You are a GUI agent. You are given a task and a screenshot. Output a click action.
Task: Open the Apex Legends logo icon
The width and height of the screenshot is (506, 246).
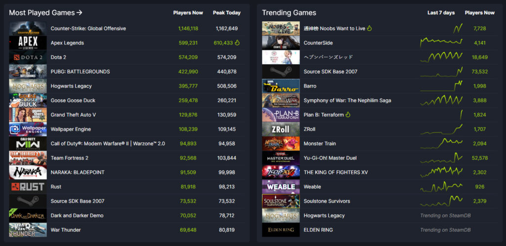(x=28, y=43)
